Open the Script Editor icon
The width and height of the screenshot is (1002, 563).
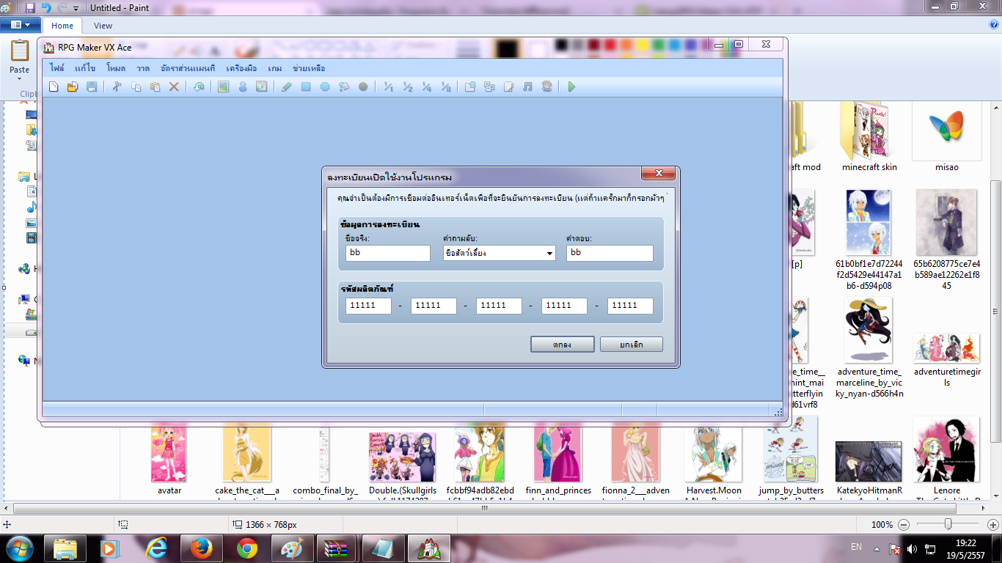point(508,87)
